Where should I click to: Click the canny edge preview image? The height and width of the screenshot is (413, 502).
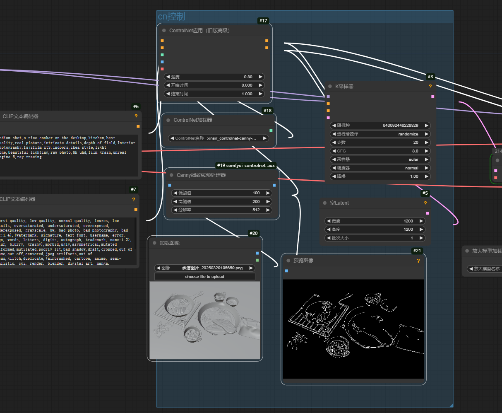pyautogui.click(x=353, y=329)
